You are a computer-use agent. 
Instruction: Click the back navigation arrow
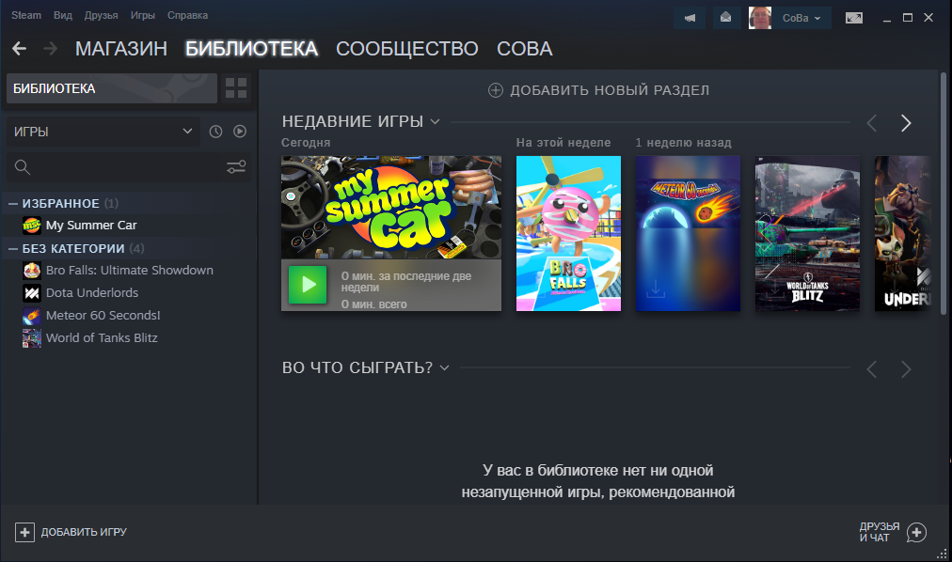coord(20,49)
